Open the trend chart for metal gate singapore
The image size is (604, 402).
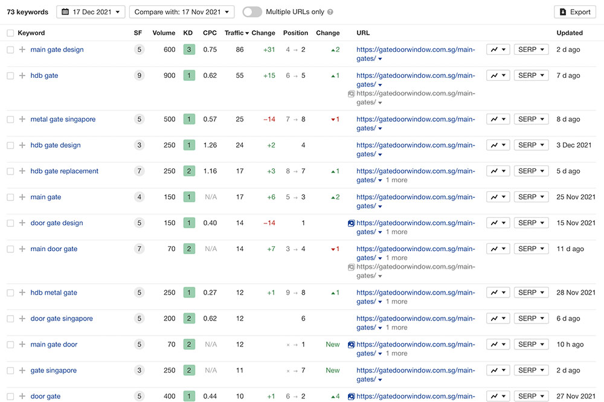point(498,119)
